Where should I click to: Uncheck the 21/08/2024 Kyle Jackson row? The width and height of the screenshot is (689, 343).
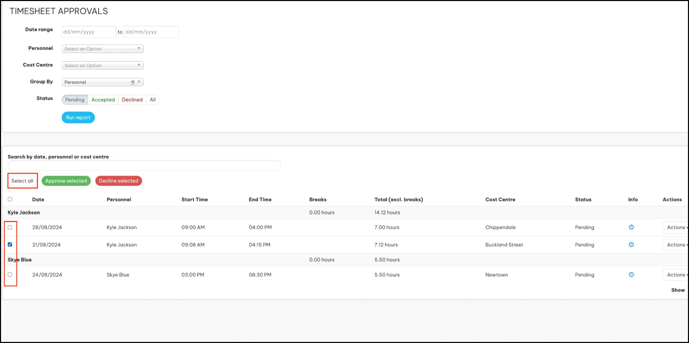[x=10, y=245]
